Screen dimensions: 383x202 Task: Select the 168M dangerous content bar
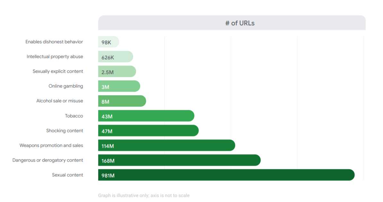pos(179,160)
